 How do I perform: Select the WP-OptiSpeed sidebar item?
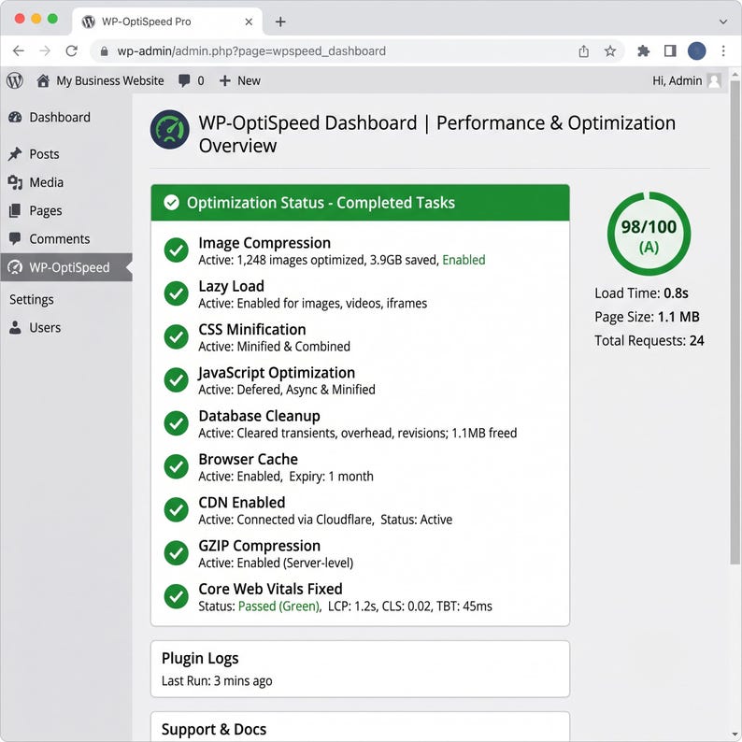point(66,267)
